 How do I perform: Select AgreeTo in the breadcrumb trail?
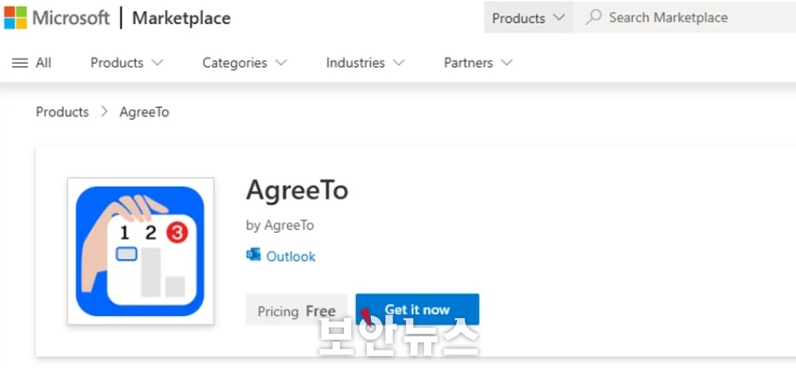tap(144, 112)
